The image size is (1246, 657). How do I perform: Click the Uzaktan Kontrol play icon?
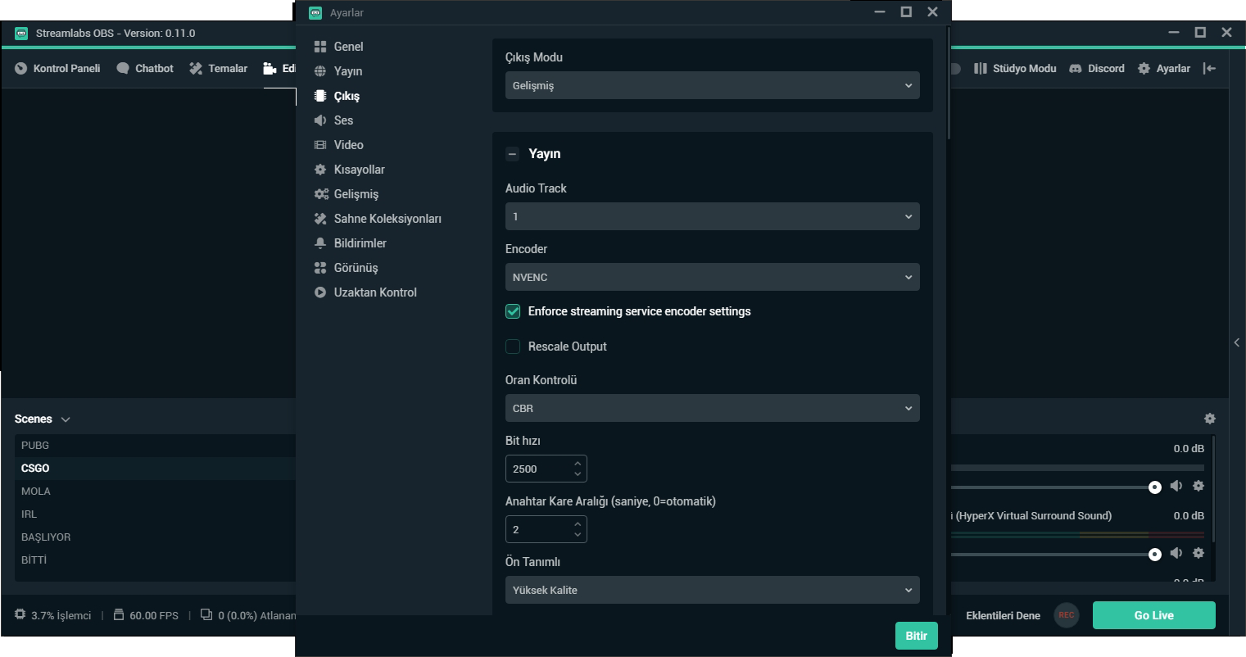tap(320, 292)
